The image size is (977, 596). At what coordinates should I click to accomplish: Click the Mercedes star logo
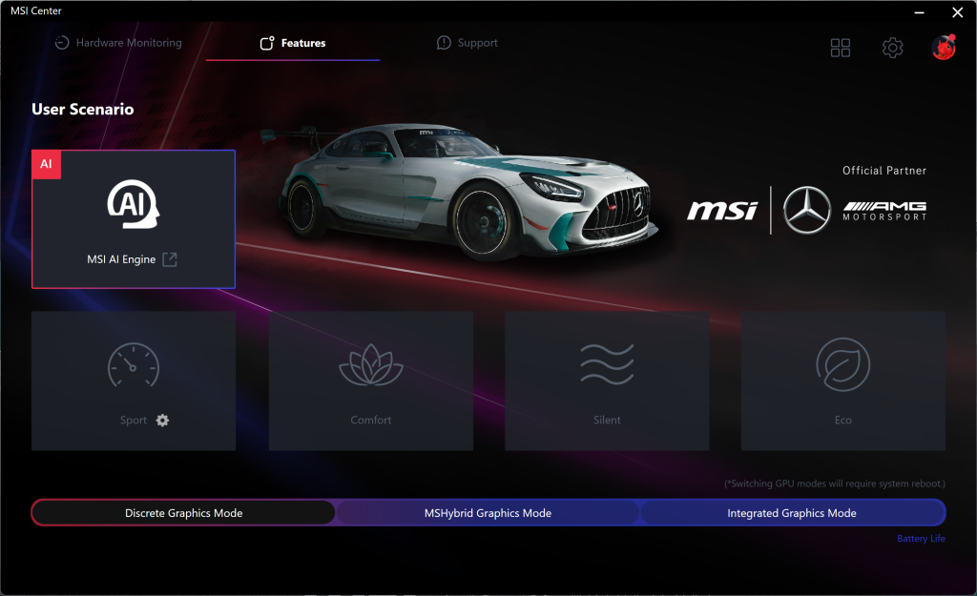pos(807,211)
